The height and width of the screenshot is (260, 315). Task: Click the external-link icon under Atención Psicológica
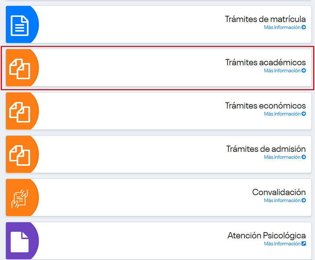(x=304, y=244)
